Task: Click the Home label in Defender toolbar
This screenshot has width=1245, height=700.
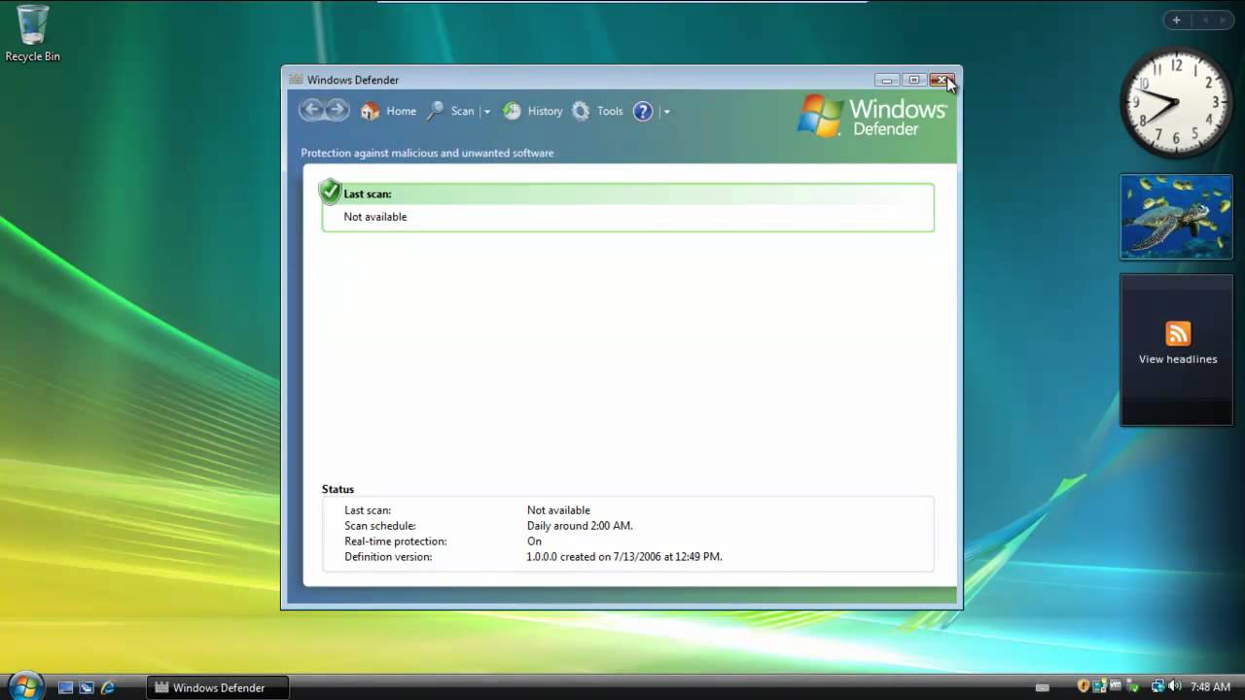Action: point(401,111)
